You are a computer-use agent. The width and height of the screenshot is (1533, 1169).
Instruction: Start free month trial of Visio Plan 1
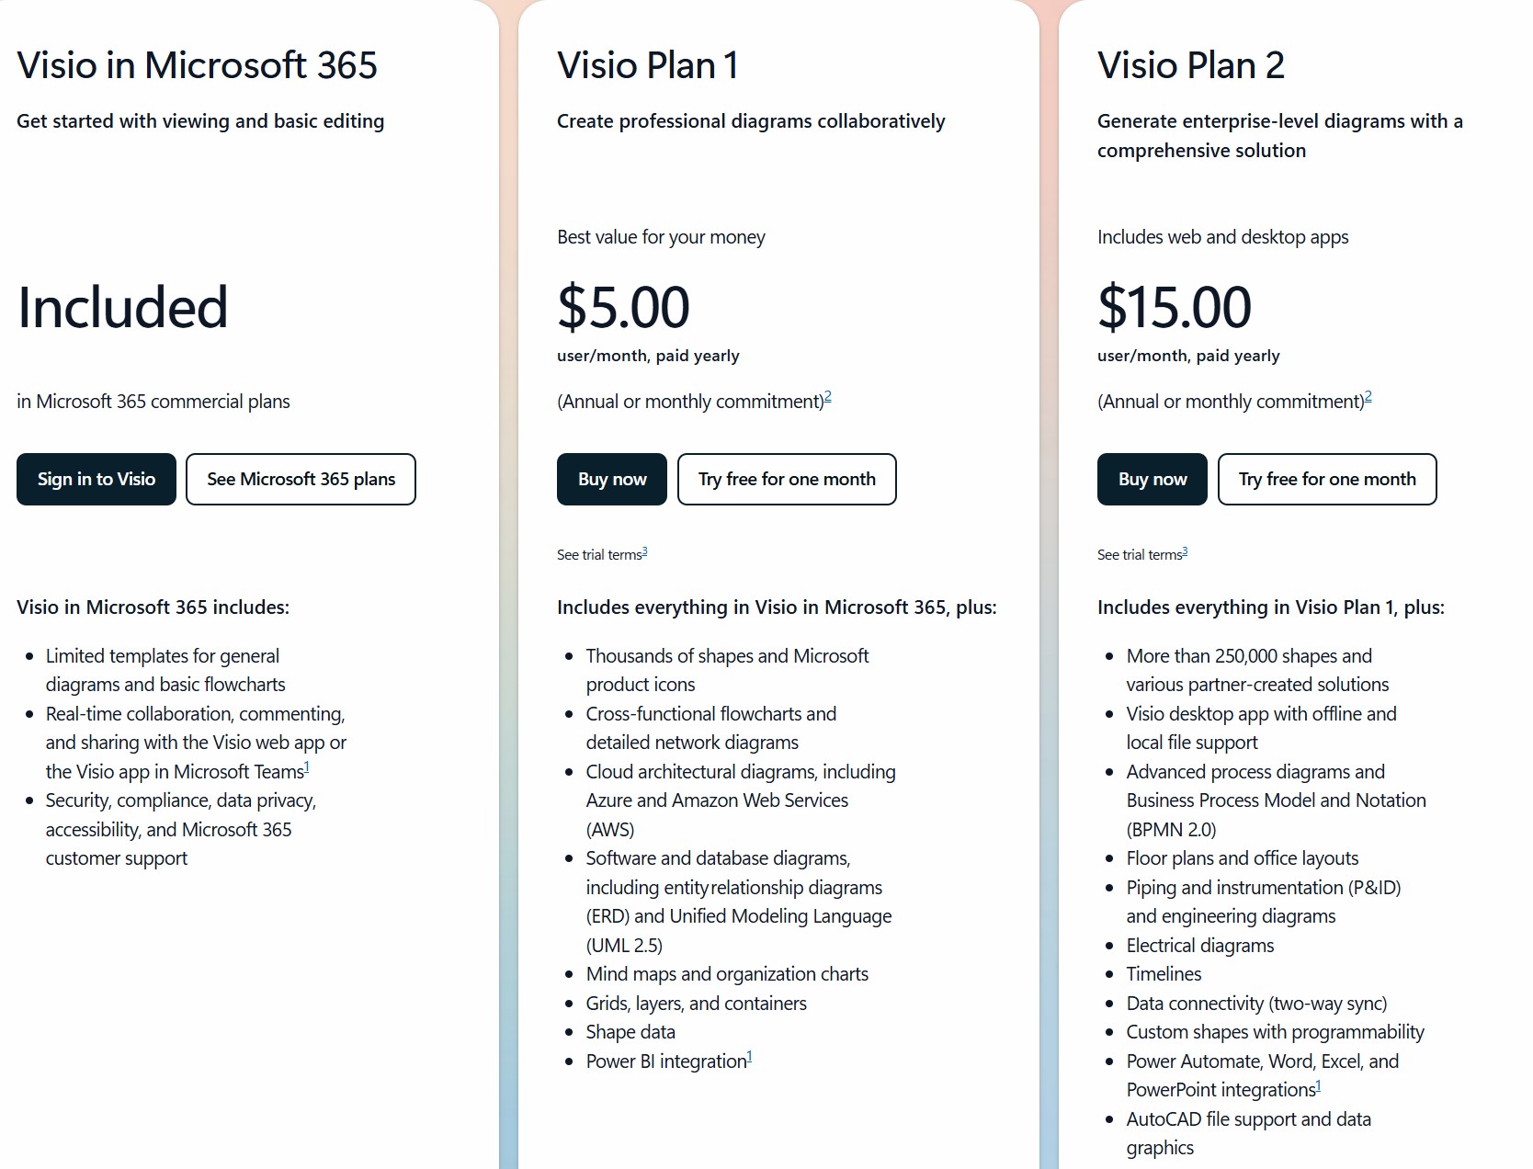pos(787,479)
